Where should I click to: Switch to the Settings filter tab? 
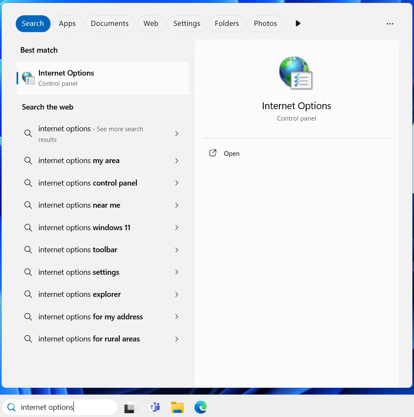[187, 23]
